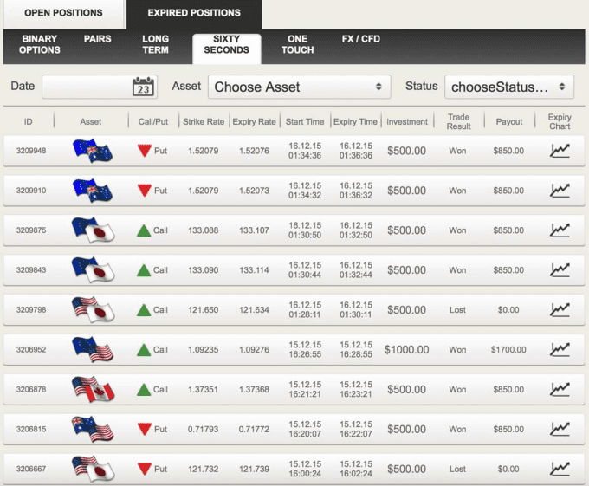Screen dimensions: 589x486
Task: Click the calendar icon in Date field
Action: pyautogui.click(x=143, y=87)
